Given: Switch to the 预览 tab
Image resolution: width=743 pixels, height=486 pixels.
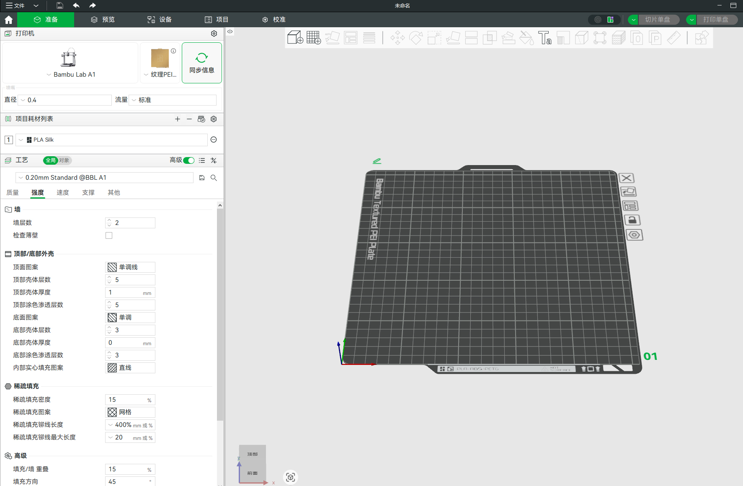Looking at the screenshot, I should [x=103, y=20].
